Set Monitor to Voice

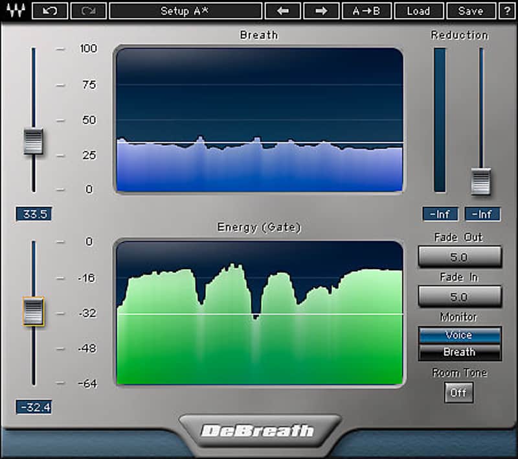point(460,335)
